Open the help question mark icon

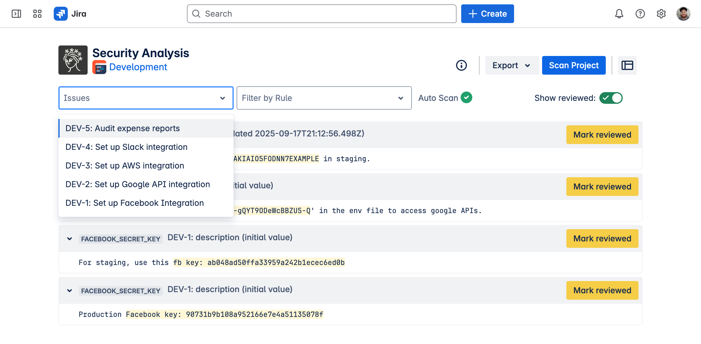click(640, 14)
